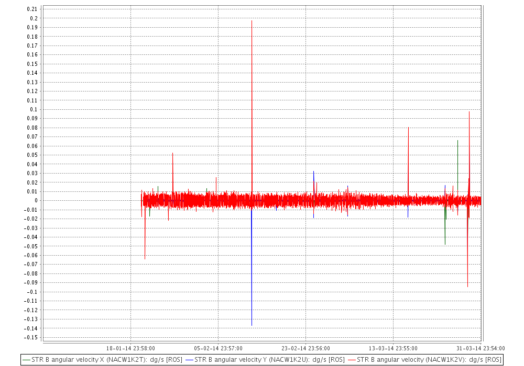Click the tall red spike peak near 0.2

pyautogui.click(x=252, y=21)
